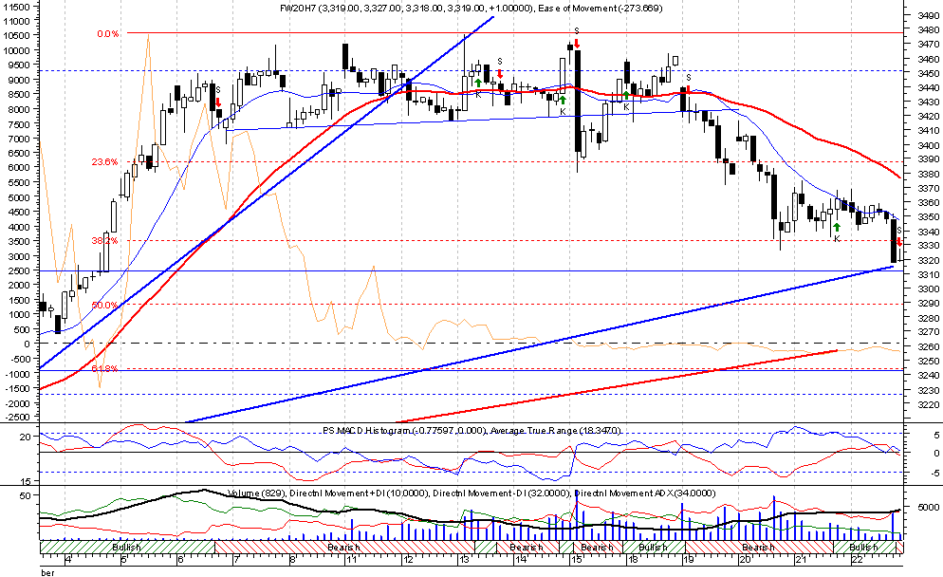Image resolution: width=943 pixels, height=577 pixels.
Task: Click the 0.0% Fibonacci level label
Action: point(107,34)
